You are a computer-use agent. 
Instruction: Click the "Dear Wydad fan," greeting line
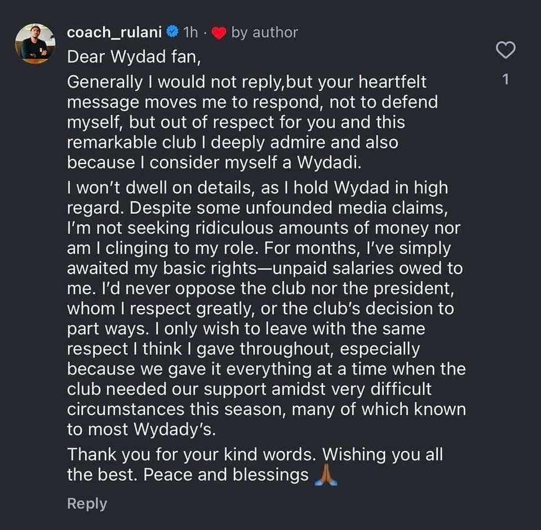click(130, 57)
